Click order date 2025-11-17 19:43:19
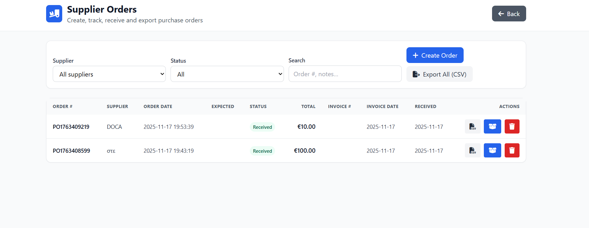589x228 pixels. pyautogui.click(x=169, y=151)
